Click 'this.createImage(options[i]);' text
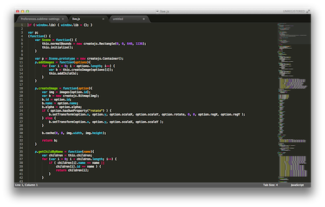 click(88, 70)
